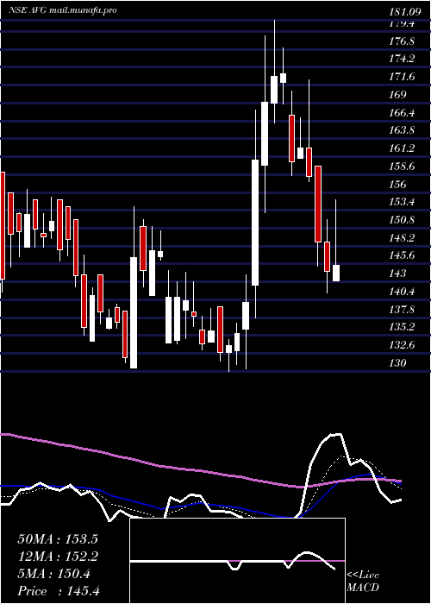This screenshot has height=604, width=431.
Task: Click the 140.4 price axis label
Action: tap(402, 292)
